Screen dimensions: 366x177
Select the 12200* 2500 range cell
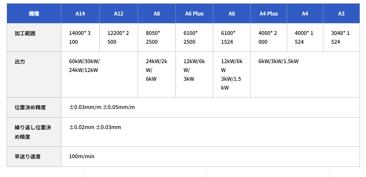(118, 37)
